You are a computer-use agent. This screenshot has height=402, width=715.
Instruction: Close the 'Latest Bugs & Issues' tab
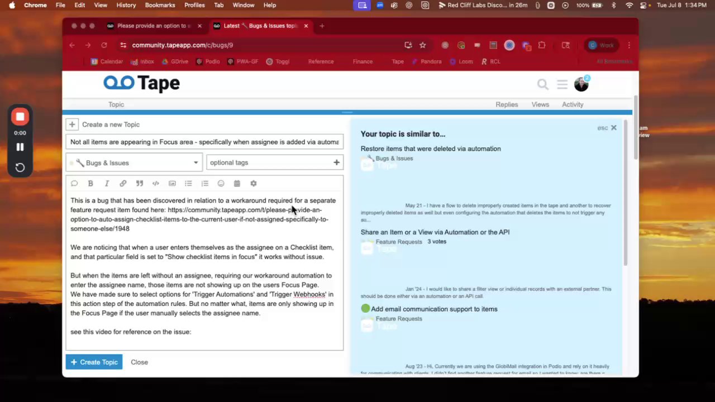point(306,26)
